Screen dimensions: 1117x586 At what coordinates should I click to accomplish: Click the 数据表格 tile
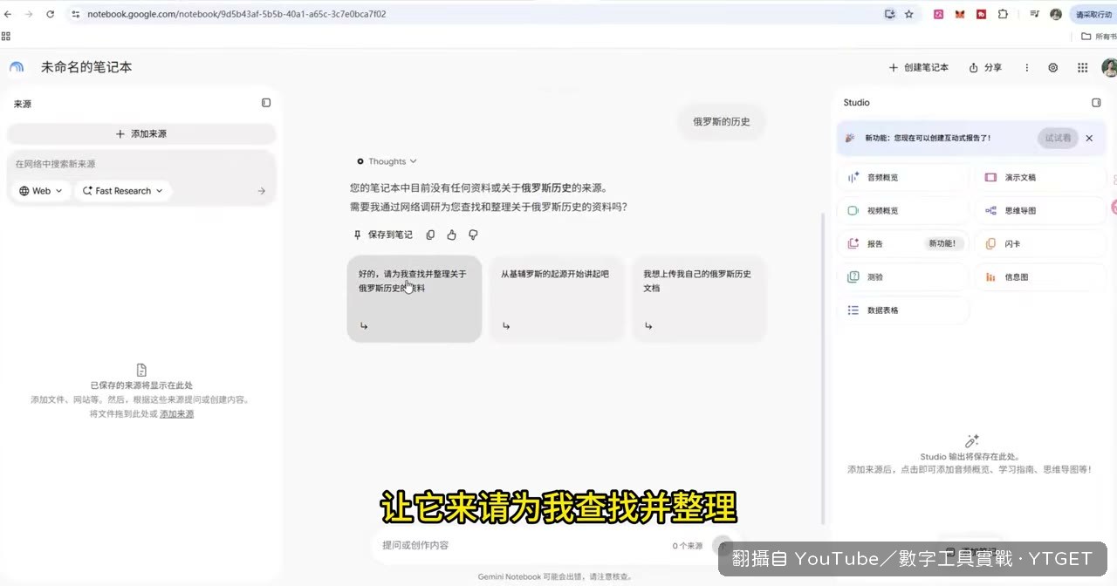[x=903, y=310]
